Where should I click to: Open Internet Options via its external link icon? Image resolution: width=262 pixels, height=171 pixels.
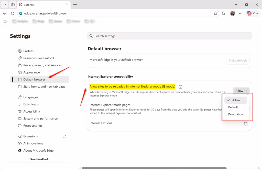pos(246,124)
